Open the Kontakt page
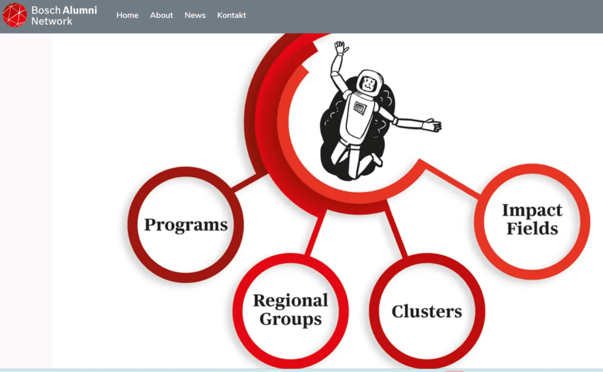The height and width of the screenshot is (372, 603). (x=231, y=15)
